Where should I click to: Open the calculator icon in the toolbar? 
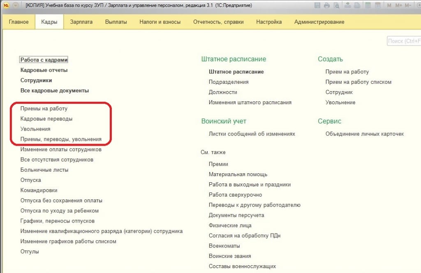[x=368, y=5]
